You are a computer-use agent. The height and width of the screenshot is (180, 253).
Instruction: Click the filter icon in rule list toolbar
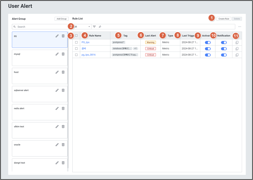pos(94,27)
